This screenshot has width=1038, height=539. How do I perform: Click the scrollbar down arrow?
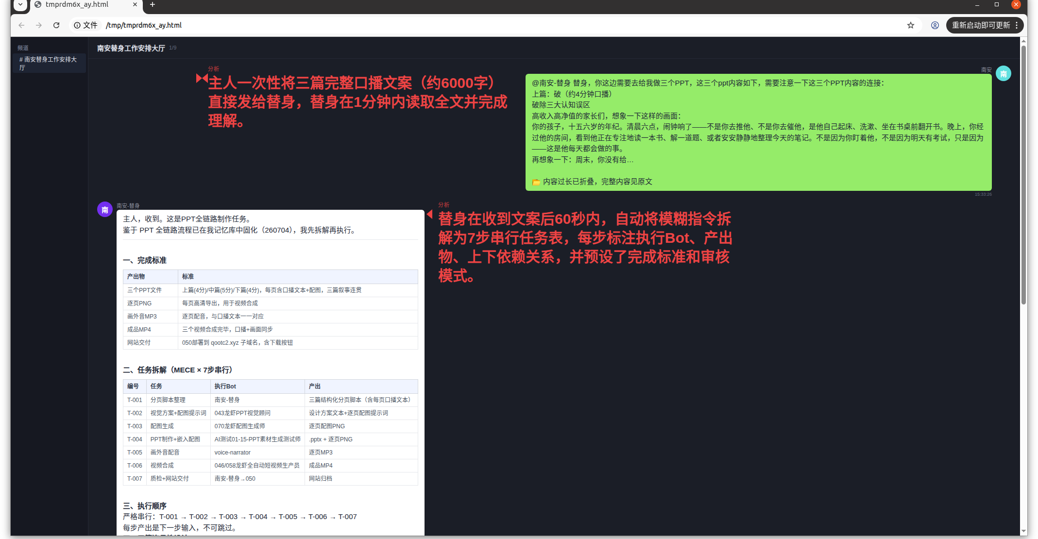pyautogui.click(x=1024, y=531)
